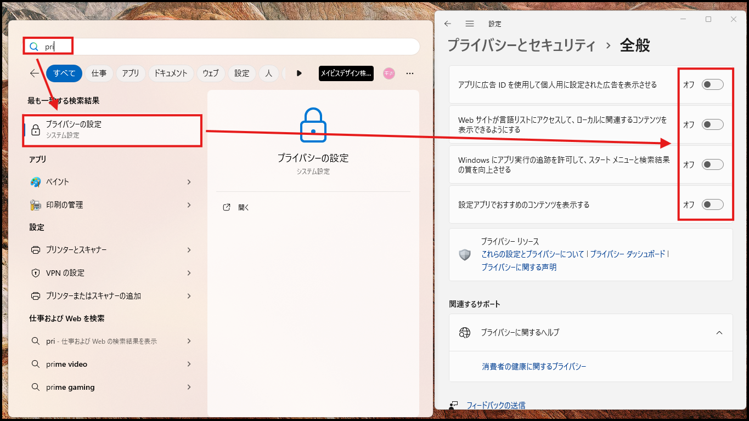Enable the advertising ID toggle
Viewport: 749px width, 421px height.
712,84
